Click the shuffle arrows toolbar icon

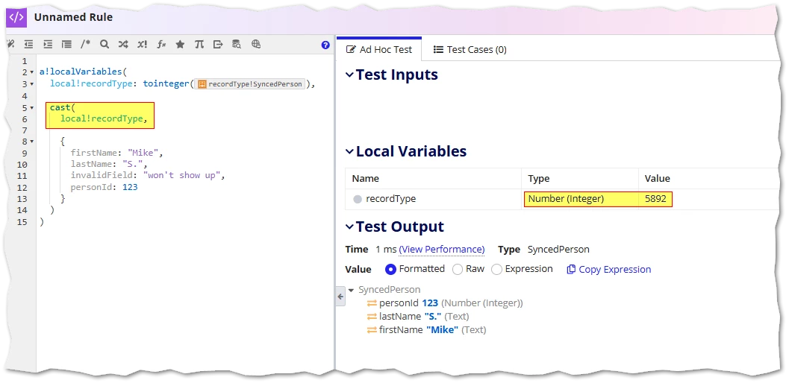pos(123,44)
